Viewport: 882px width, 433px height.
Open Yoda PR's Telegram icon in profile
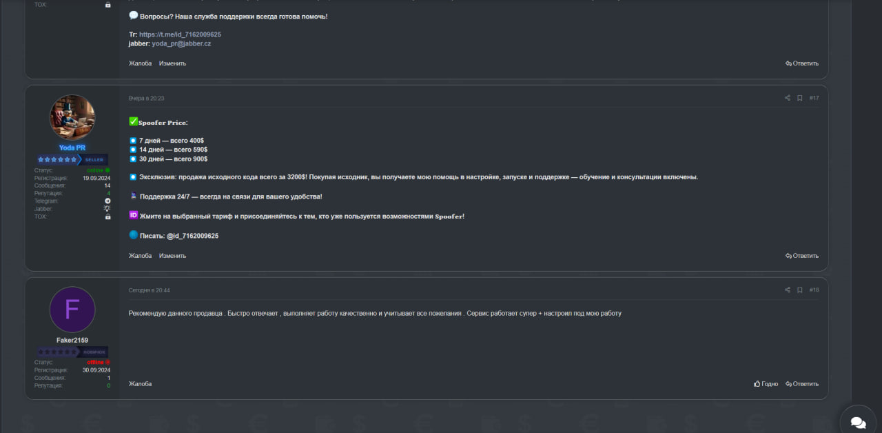coord(107,201)
